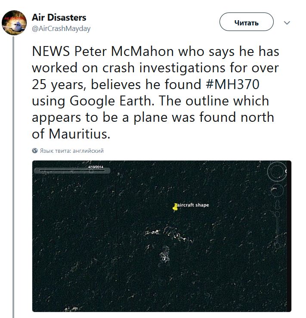Click the historical imagery time slider handle
The width and height of the screenshot is (306, 318).
(92, 171)
